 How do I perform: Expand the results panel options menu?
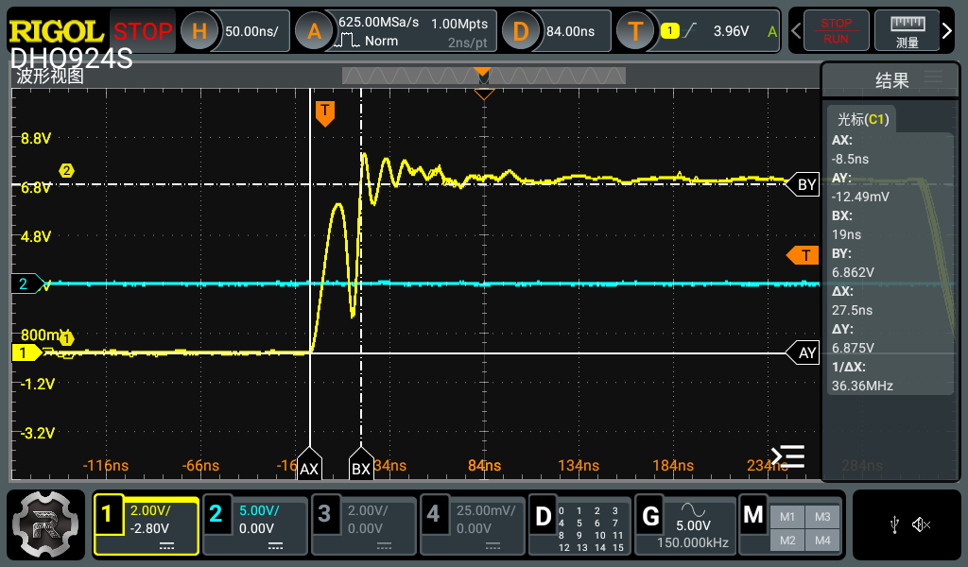pos(933,77)
